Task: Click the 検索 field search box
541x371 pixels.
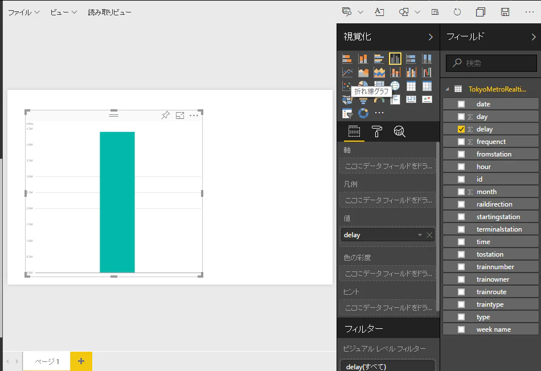Action: point(491,63)
